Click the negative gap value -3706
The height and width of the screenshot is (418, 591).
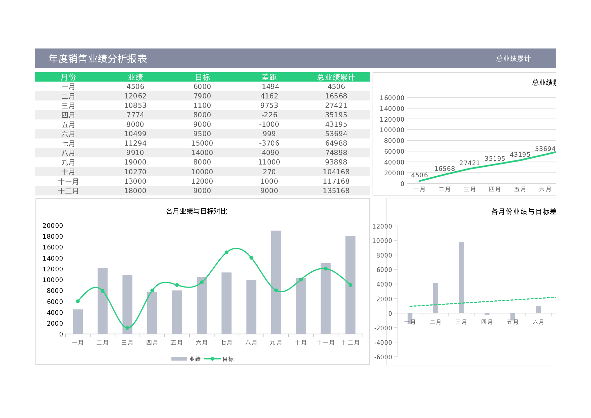(x=270, y=143)
